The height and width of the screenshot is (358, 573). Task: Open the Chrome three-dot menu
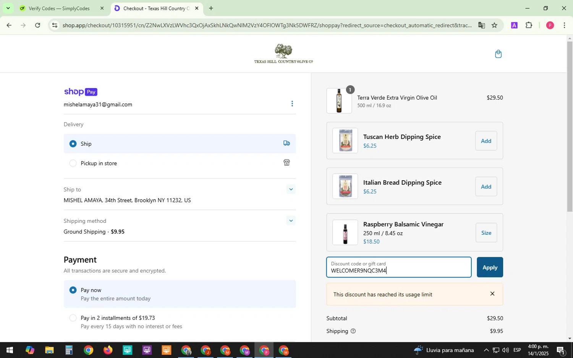pos(564,25)
